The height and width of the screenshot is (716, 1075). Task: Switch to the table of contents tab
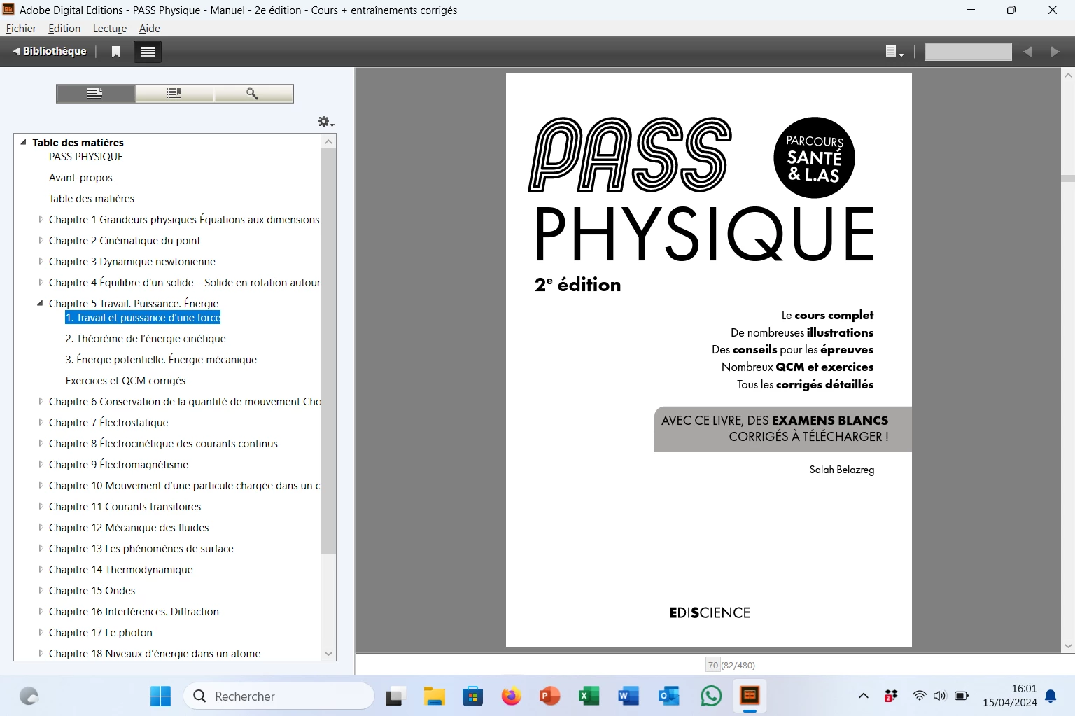[95, 93]
